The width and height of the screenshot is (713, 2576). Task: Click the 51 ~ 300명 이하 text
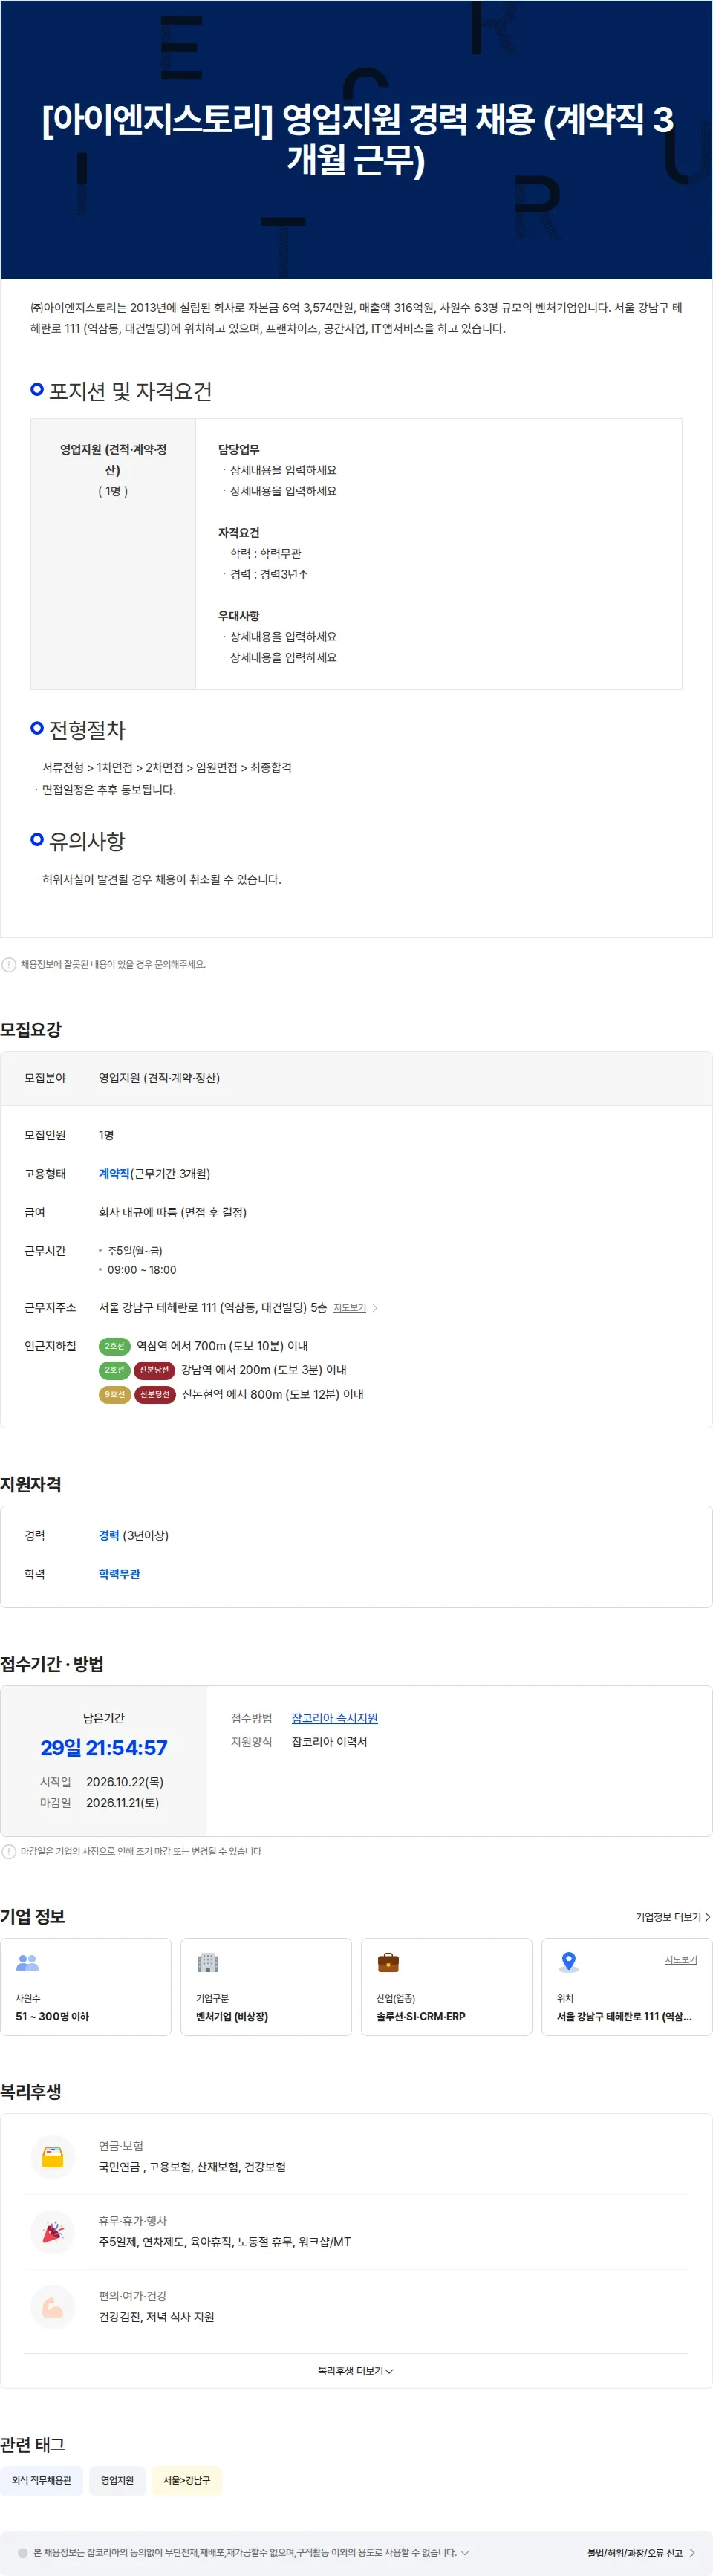[52, 2016]
